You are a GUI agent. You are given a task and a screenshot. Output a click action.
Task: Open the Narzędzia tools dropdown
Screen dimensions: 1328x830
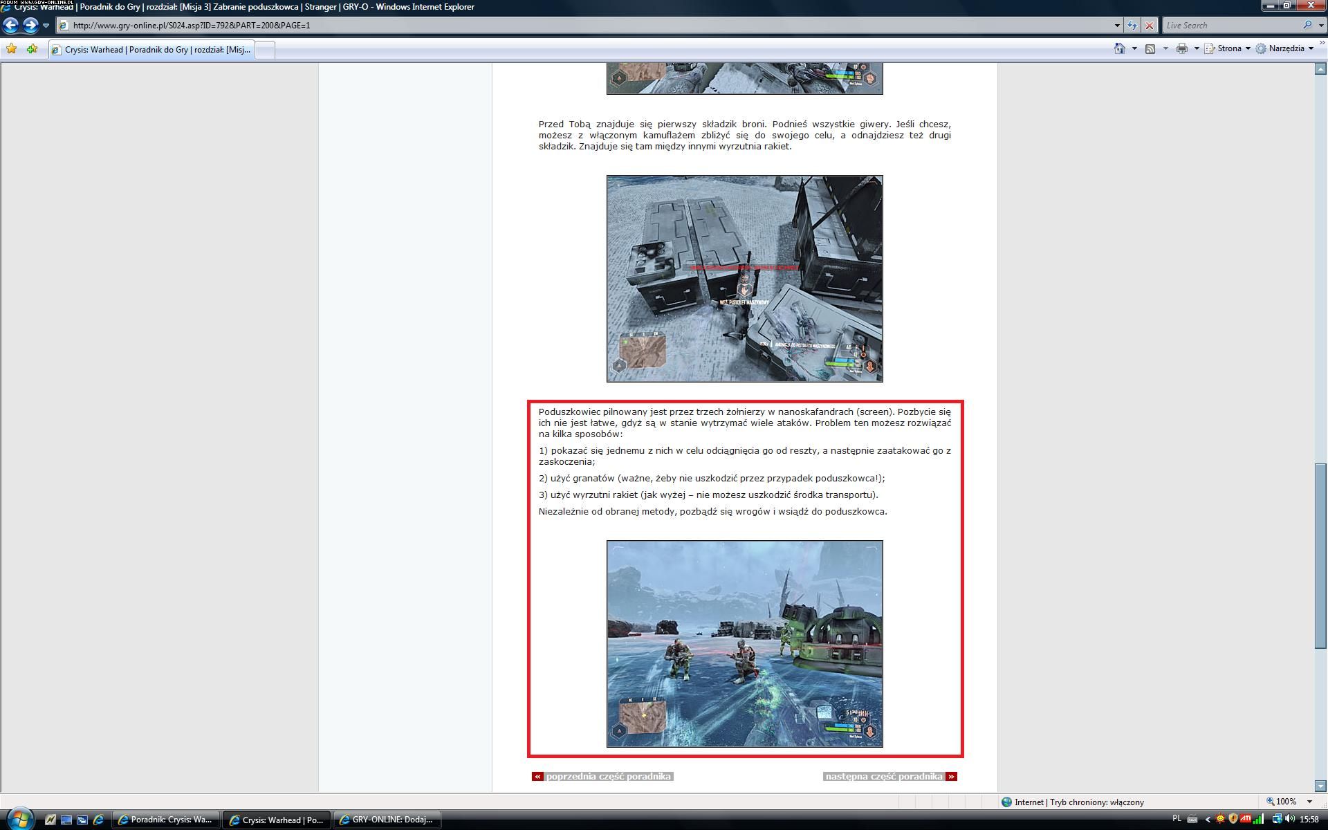pos(1285,48)
